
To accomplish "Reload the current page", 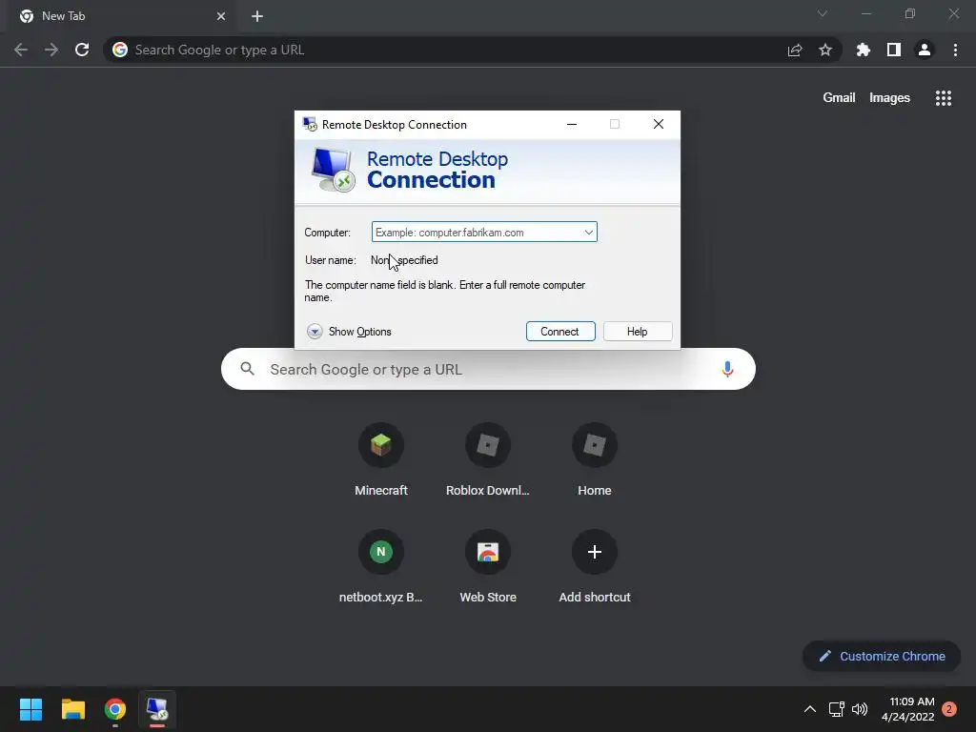I will (82, 50).
